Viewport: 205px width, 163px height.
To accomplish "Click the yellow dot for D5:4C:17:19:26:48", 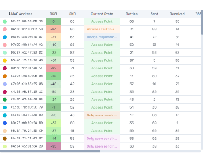I will 5,60.
